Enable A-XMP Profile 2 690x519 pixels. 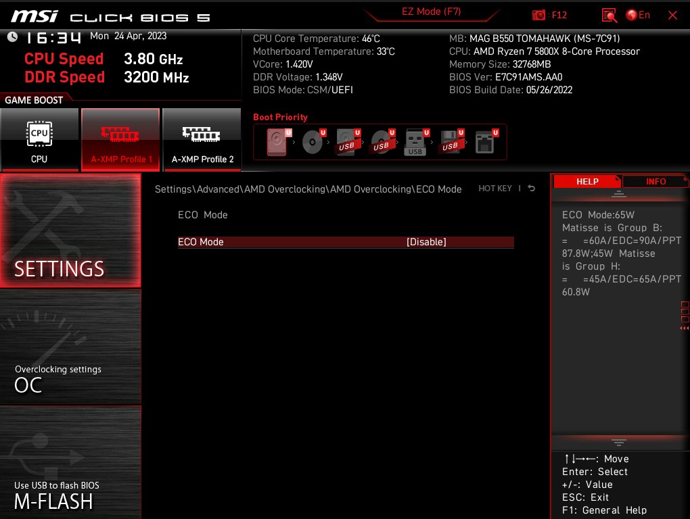(202, 139)
